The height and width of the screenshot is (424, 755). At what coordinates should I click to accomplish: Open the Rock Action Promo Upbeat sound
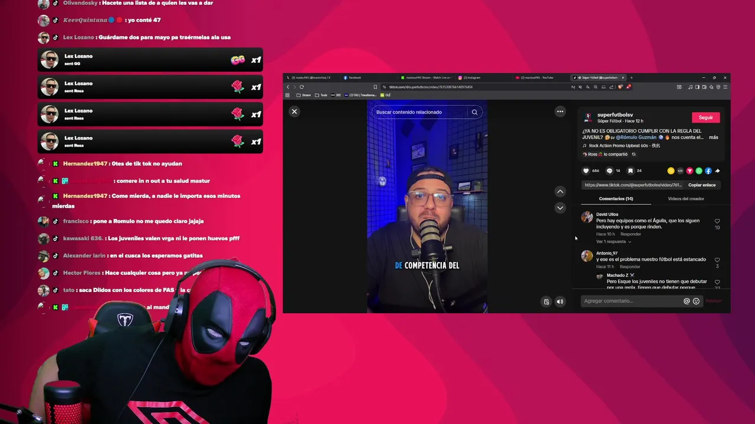point(624,145)
